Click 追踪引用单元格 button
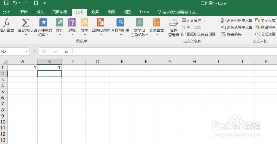The image size is (277, 144). click(237, 20)
